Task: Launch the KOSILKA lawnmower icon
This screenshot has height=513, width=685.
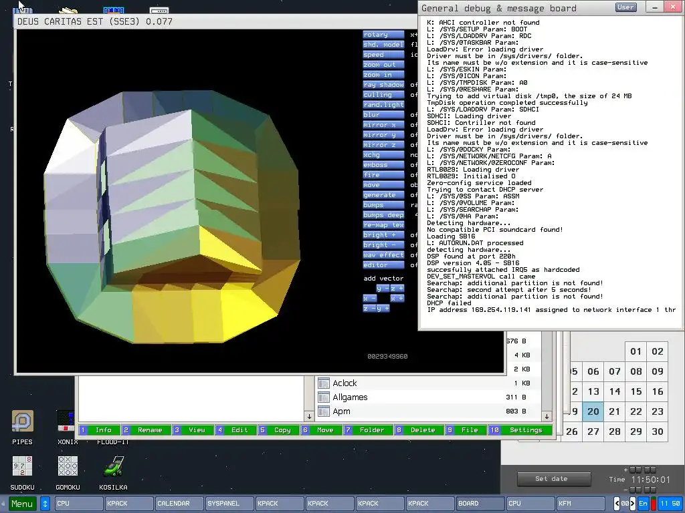Action: click(x=113, y=466)
